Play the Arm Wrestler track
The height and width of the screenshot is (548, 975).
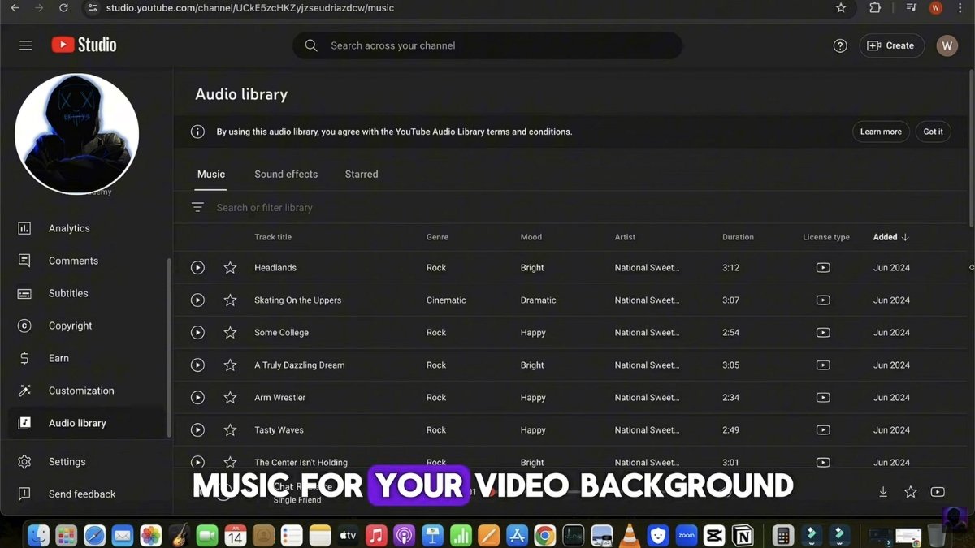point(197,397)
